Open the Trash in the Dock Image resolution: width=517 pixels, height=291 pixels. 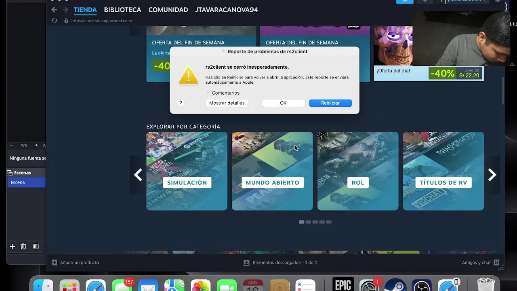coord(486,285)
